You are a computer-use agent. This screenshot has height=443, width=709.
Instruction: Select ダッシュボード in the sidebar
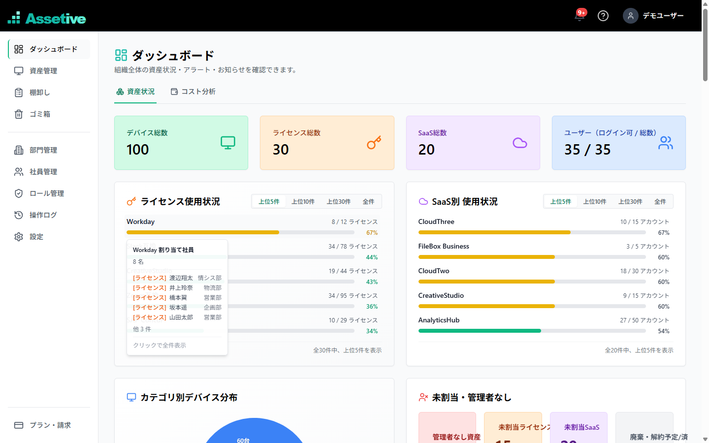click(x=49, y=49)
